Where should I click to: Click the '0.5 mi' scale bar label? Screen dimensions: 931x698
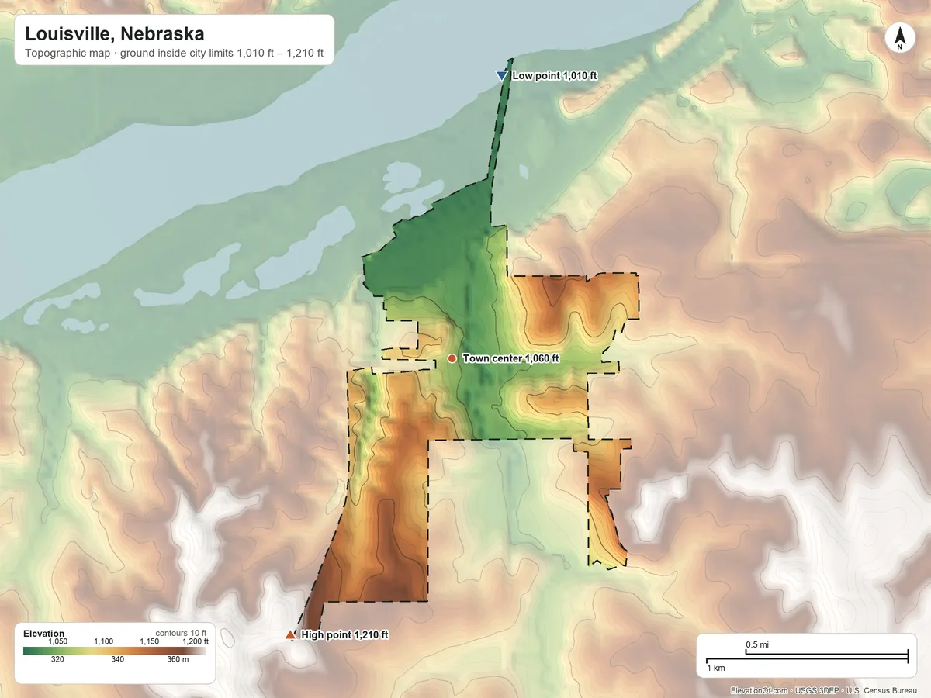point(757,644)
